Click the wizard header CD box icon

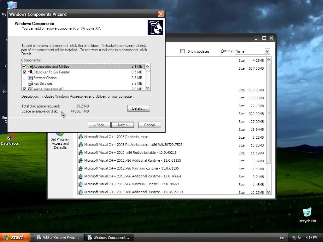click(155, 28)
